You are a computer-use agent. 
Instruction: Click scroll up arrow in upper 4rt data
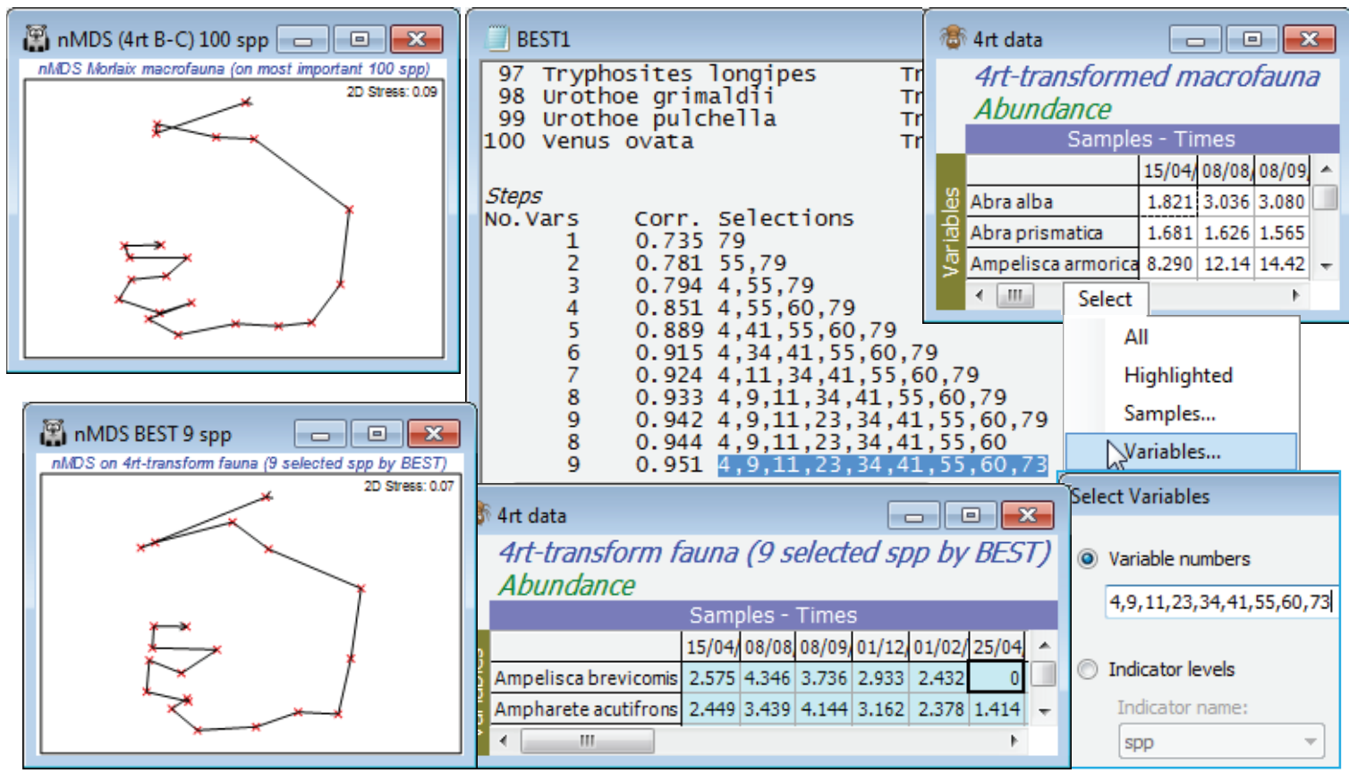(1326, 169)
